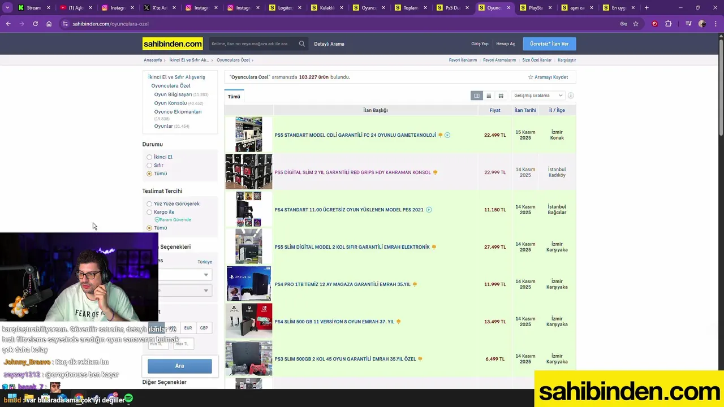Switch to the X'te tab
The width and height of the screenshot is (724, 407).
(x=160, y=8)
